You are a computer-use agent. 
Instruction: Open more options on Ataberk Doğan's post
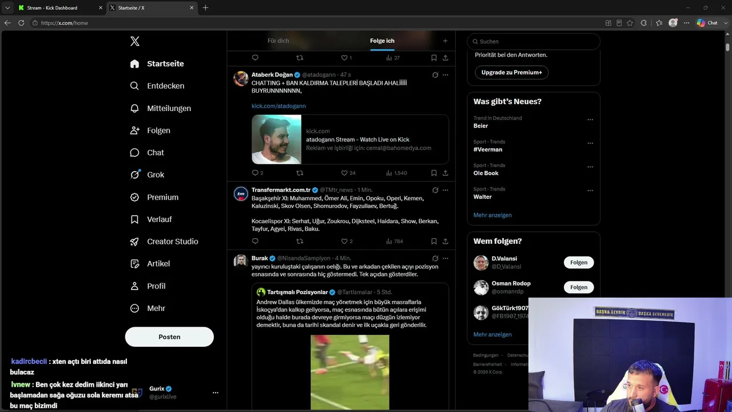click(x=445, y=75)
